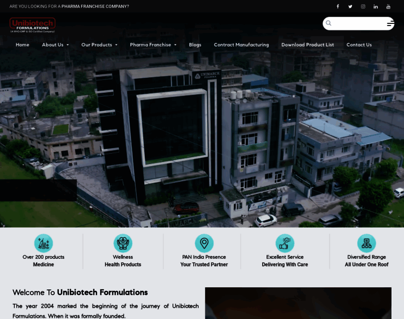Click the Diversified Range text

tap(366, 257)
